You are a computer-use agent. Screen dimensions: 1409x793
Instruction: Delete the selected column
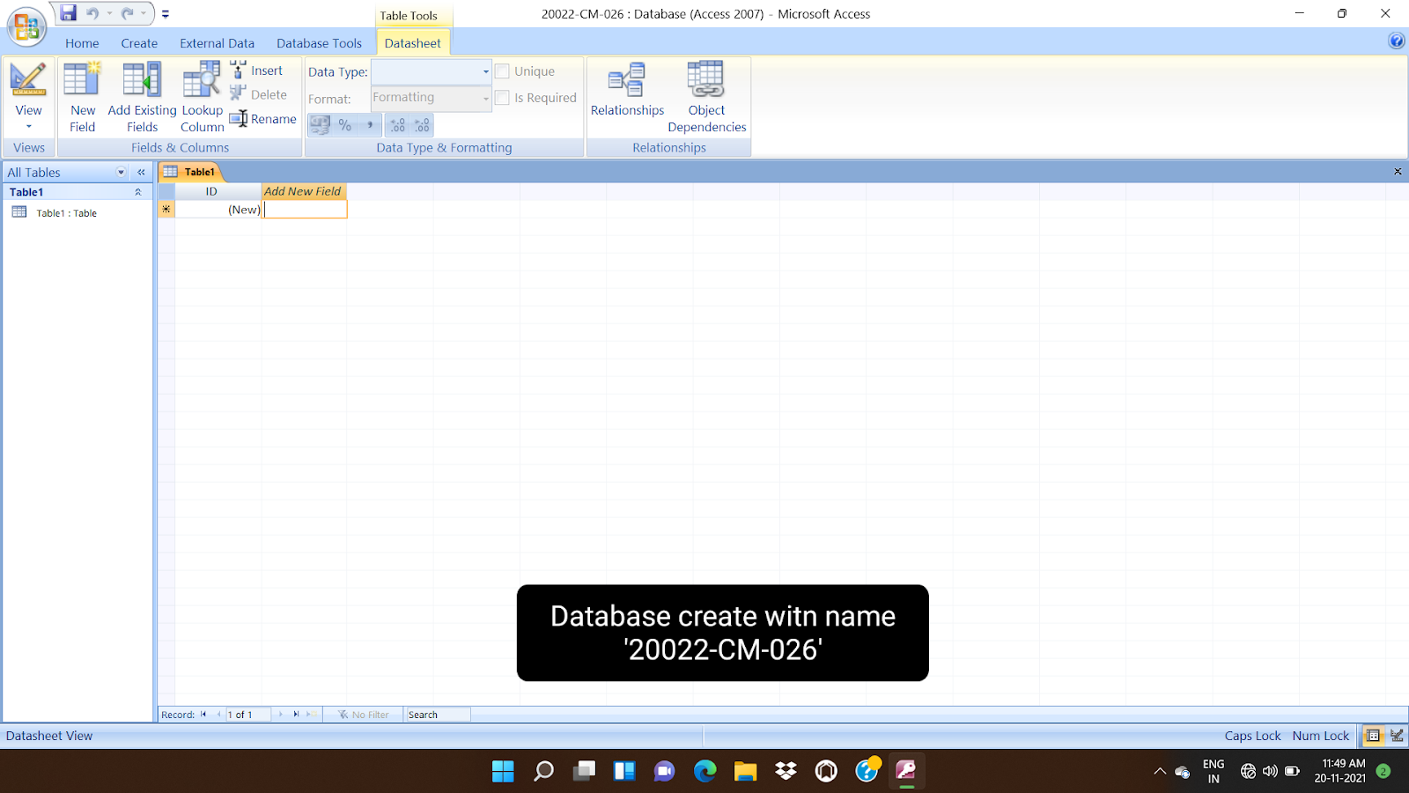pos(259,94)
